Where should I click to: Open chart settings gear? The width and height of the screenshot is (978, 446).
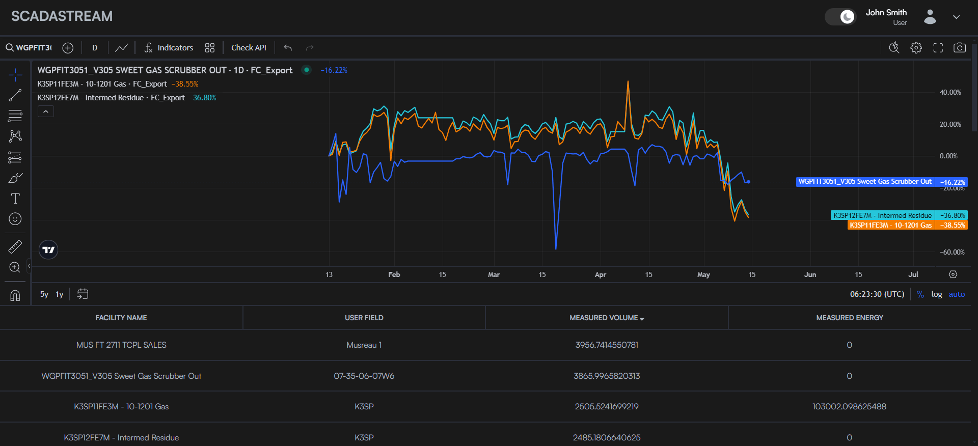916,48
